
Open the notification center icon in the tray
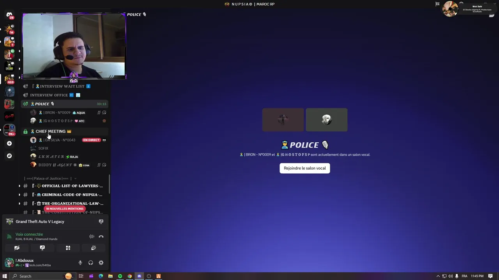pyautogui.click(x=490, y=276)
